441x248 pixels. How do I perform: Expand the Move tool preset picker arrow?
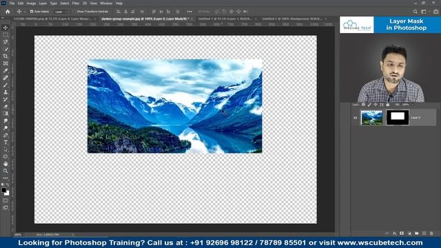click(x=25, y=12)
